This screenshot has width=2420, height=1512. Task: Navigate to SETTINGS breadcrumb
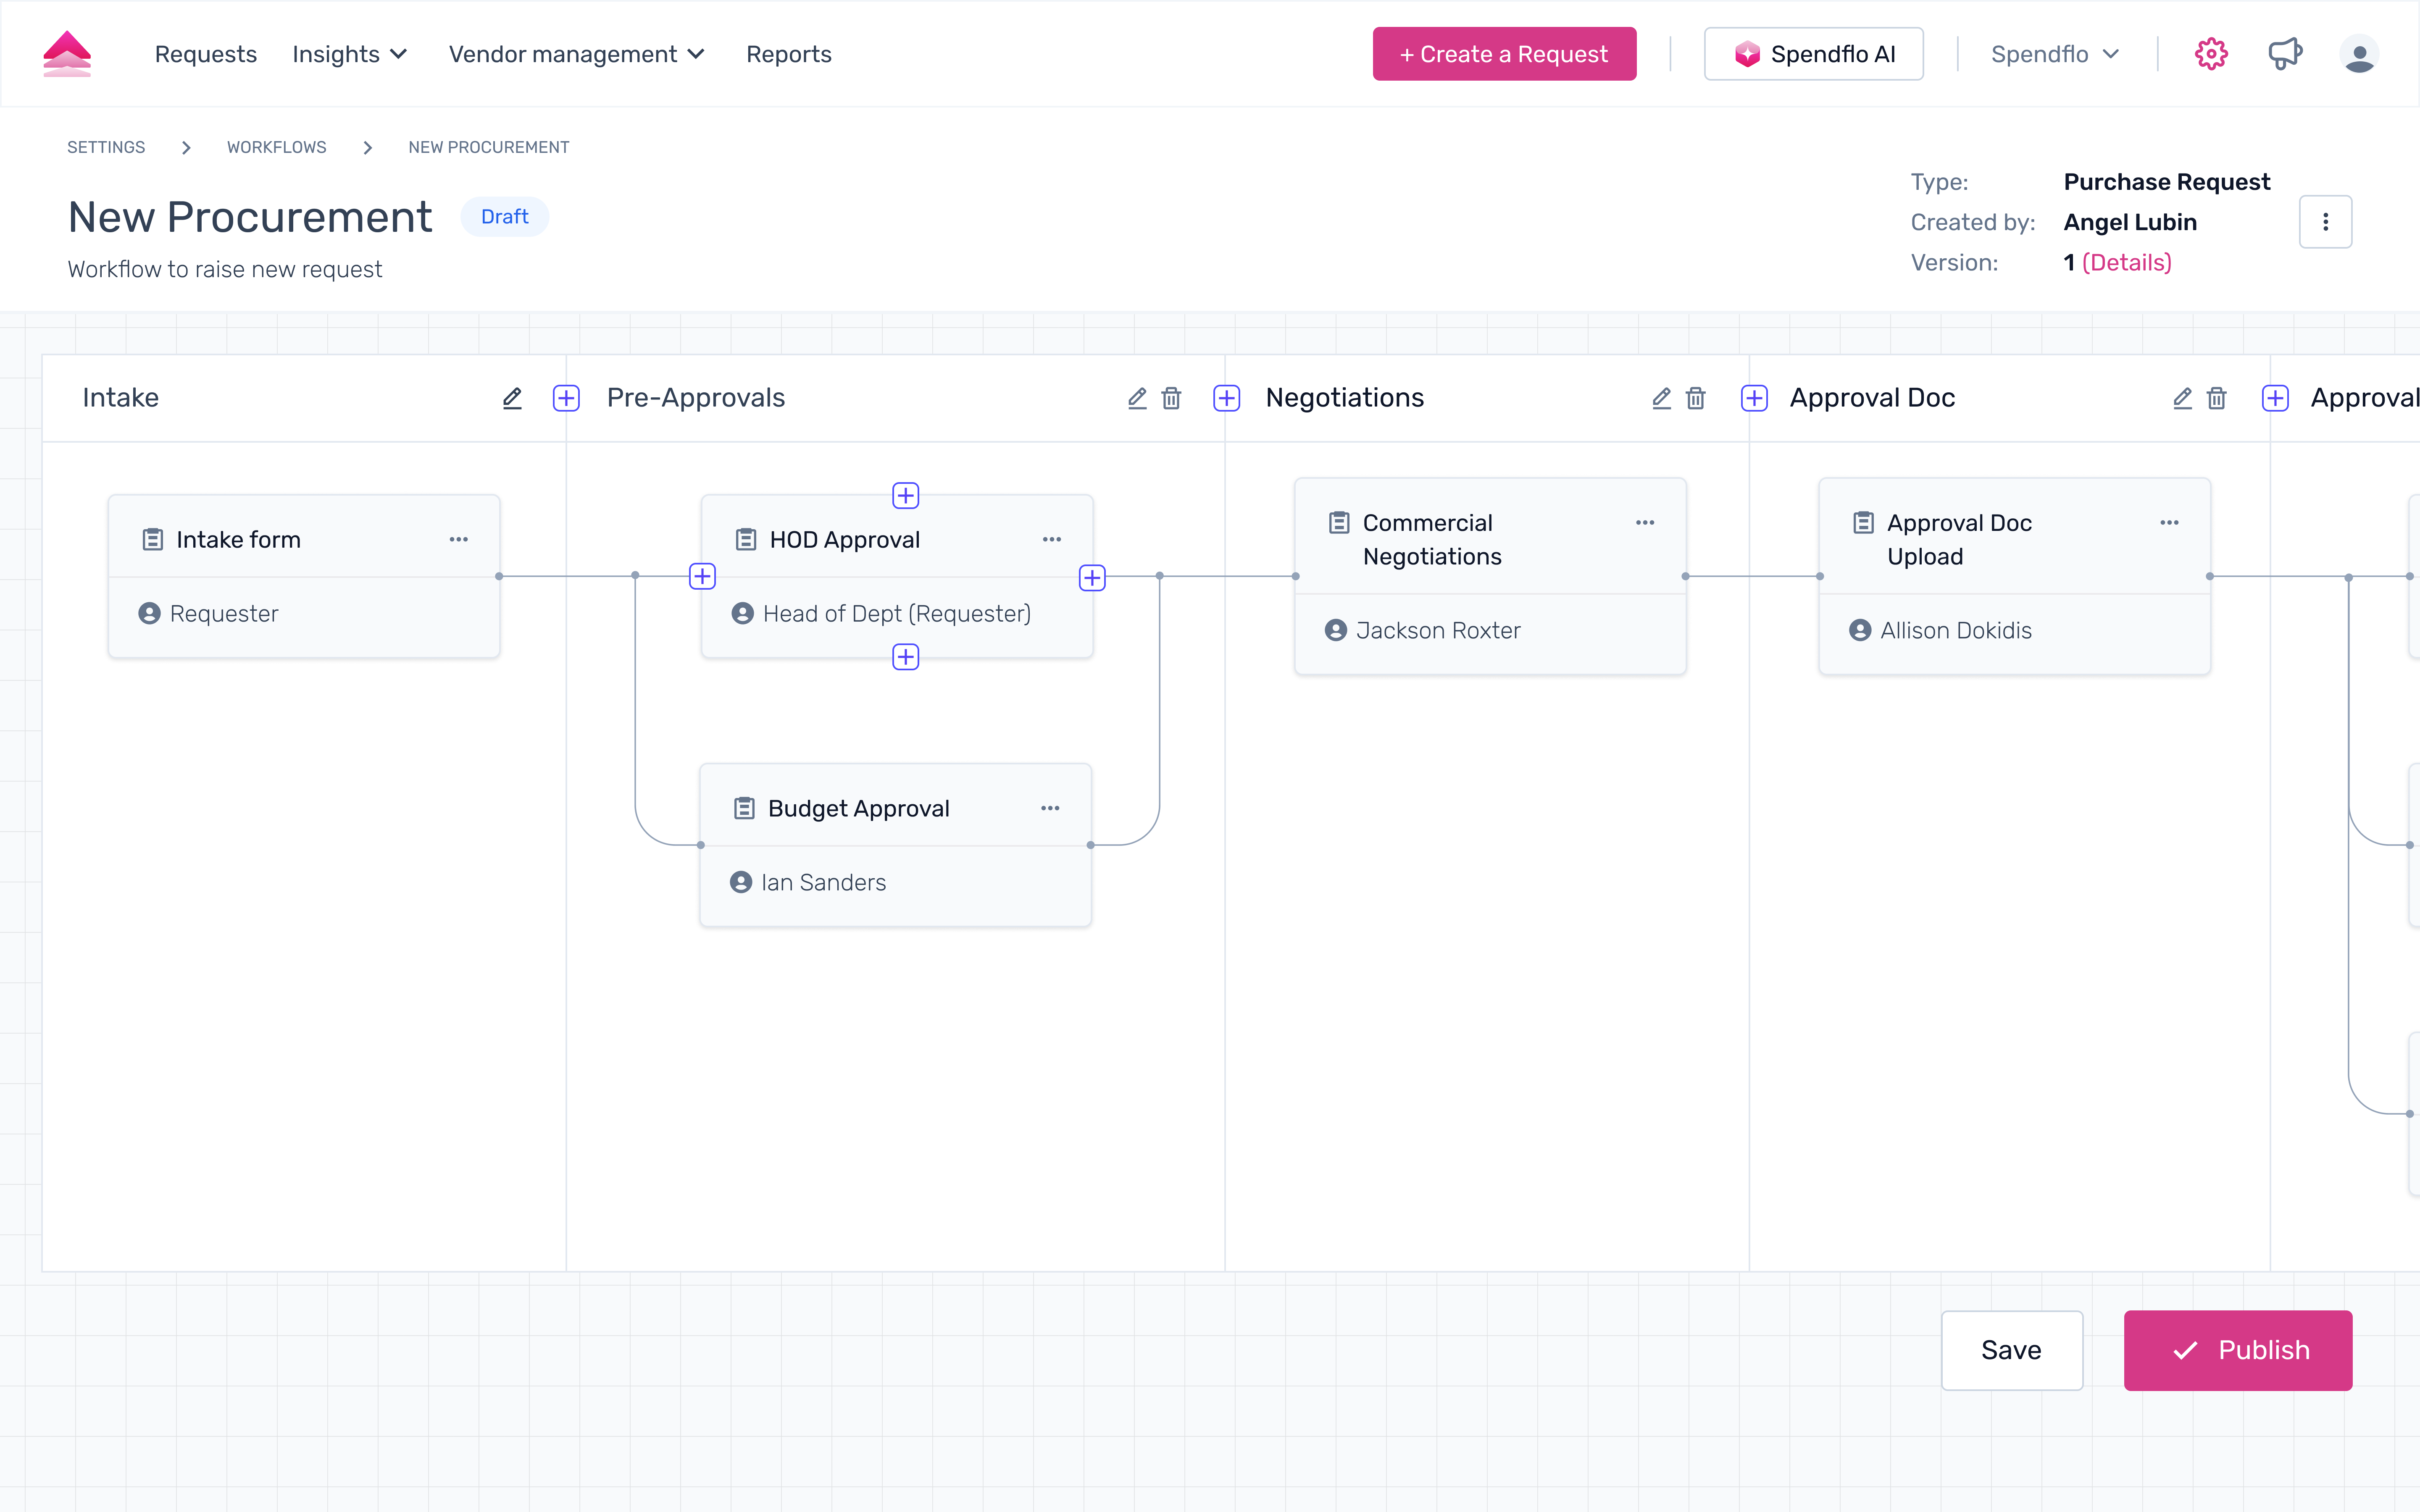[x=106, y=147]
